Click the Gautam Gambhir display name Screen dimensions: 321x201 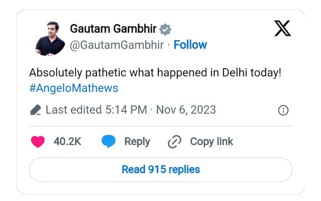tap(113, 29)
